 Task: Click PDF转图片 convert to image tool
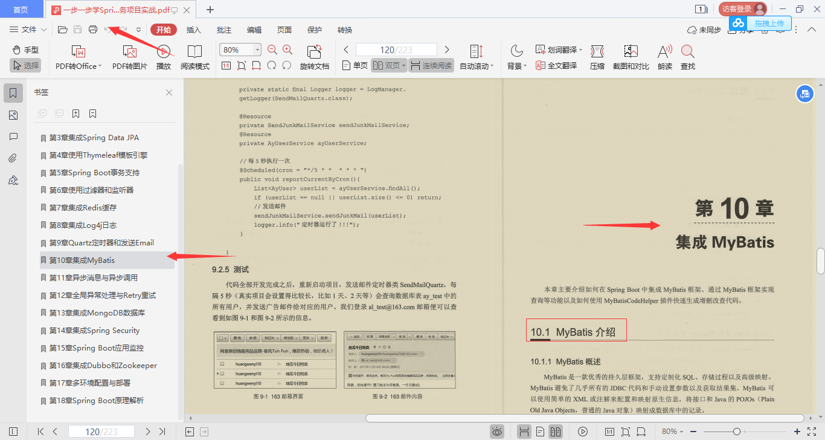coord(130,58)
